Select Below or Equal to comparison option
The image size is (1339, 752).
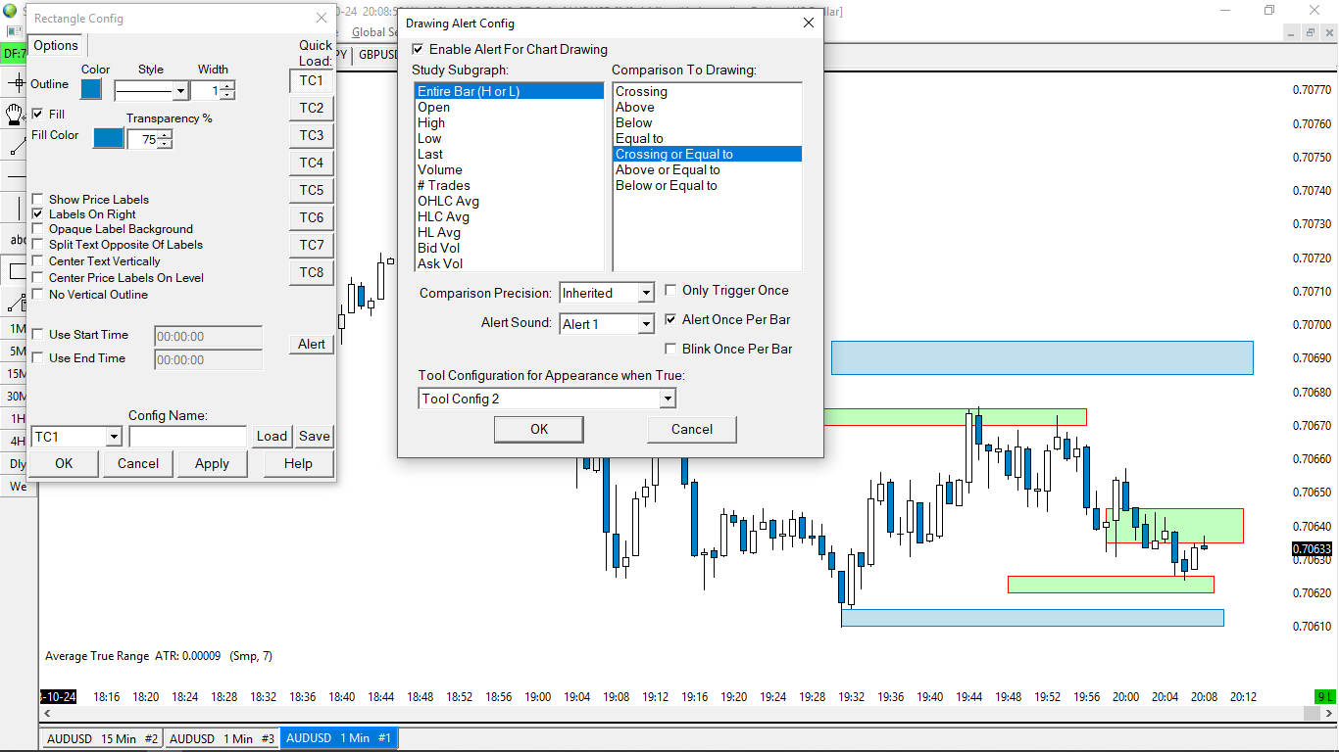(x=707, y=186)
